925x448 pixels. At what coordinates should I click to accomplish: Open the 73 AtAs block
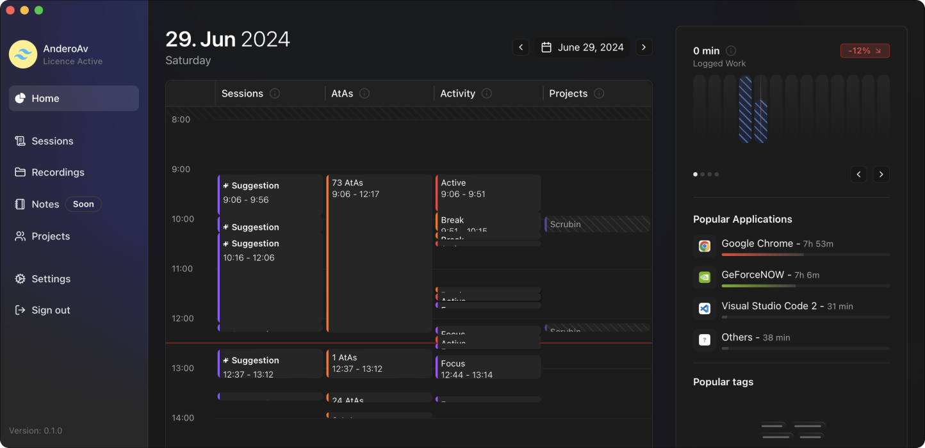click(x=379, y=253)
